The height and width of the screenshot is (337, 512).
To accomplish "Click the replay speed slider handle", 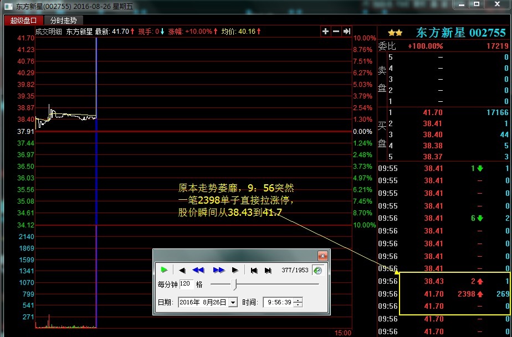I will click(x=236, y=284).
